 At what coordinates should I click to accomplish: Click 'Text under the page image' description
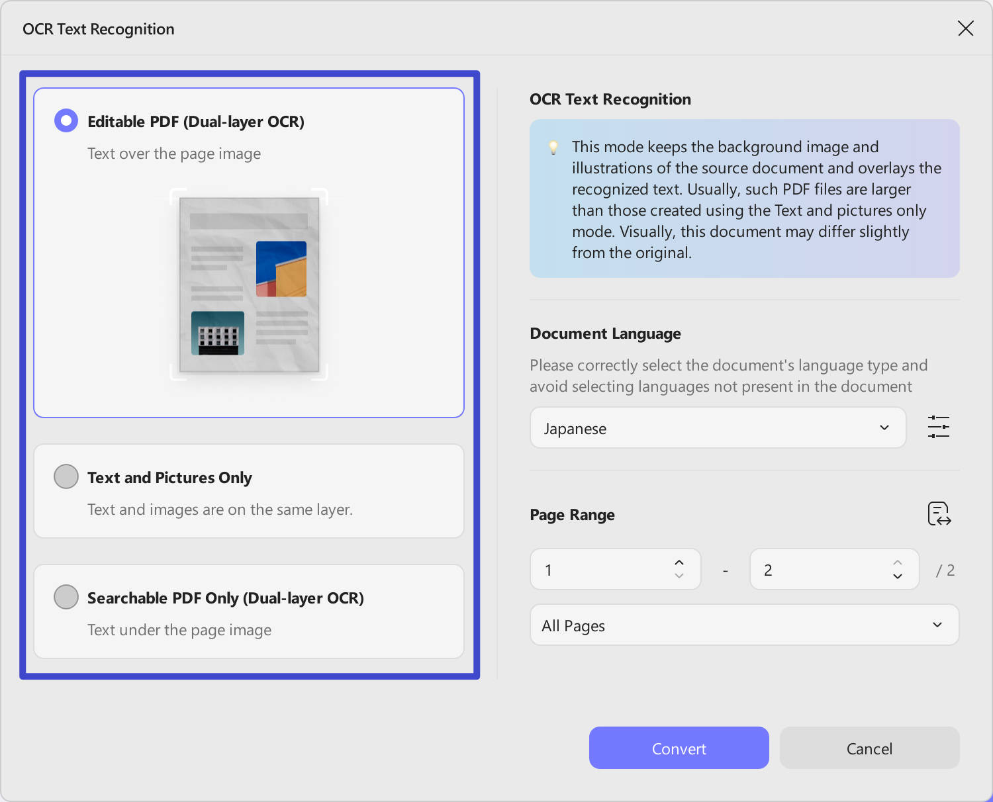[x=179, y=630]
